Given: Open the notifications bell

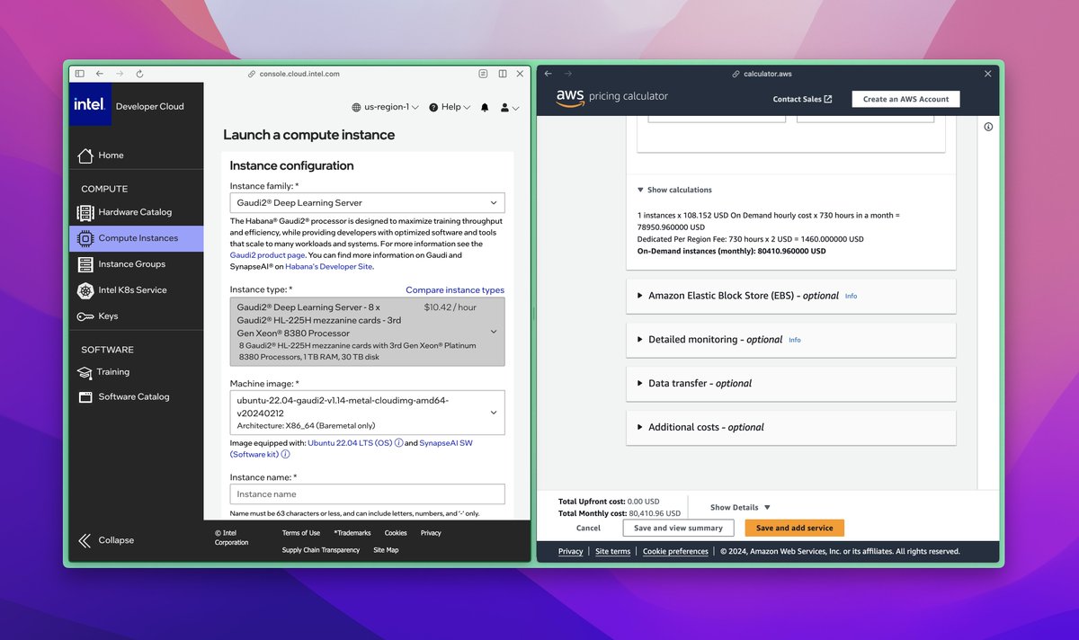Looking at the screenshot, I should pyautogui.click(x=485, y=107).
